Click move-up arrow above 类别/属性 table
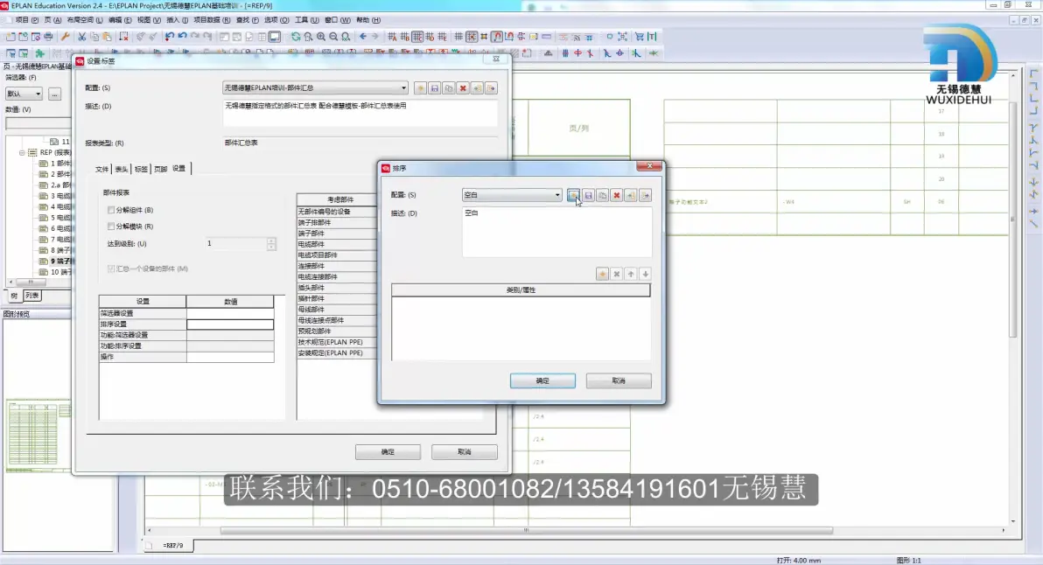 631,274
